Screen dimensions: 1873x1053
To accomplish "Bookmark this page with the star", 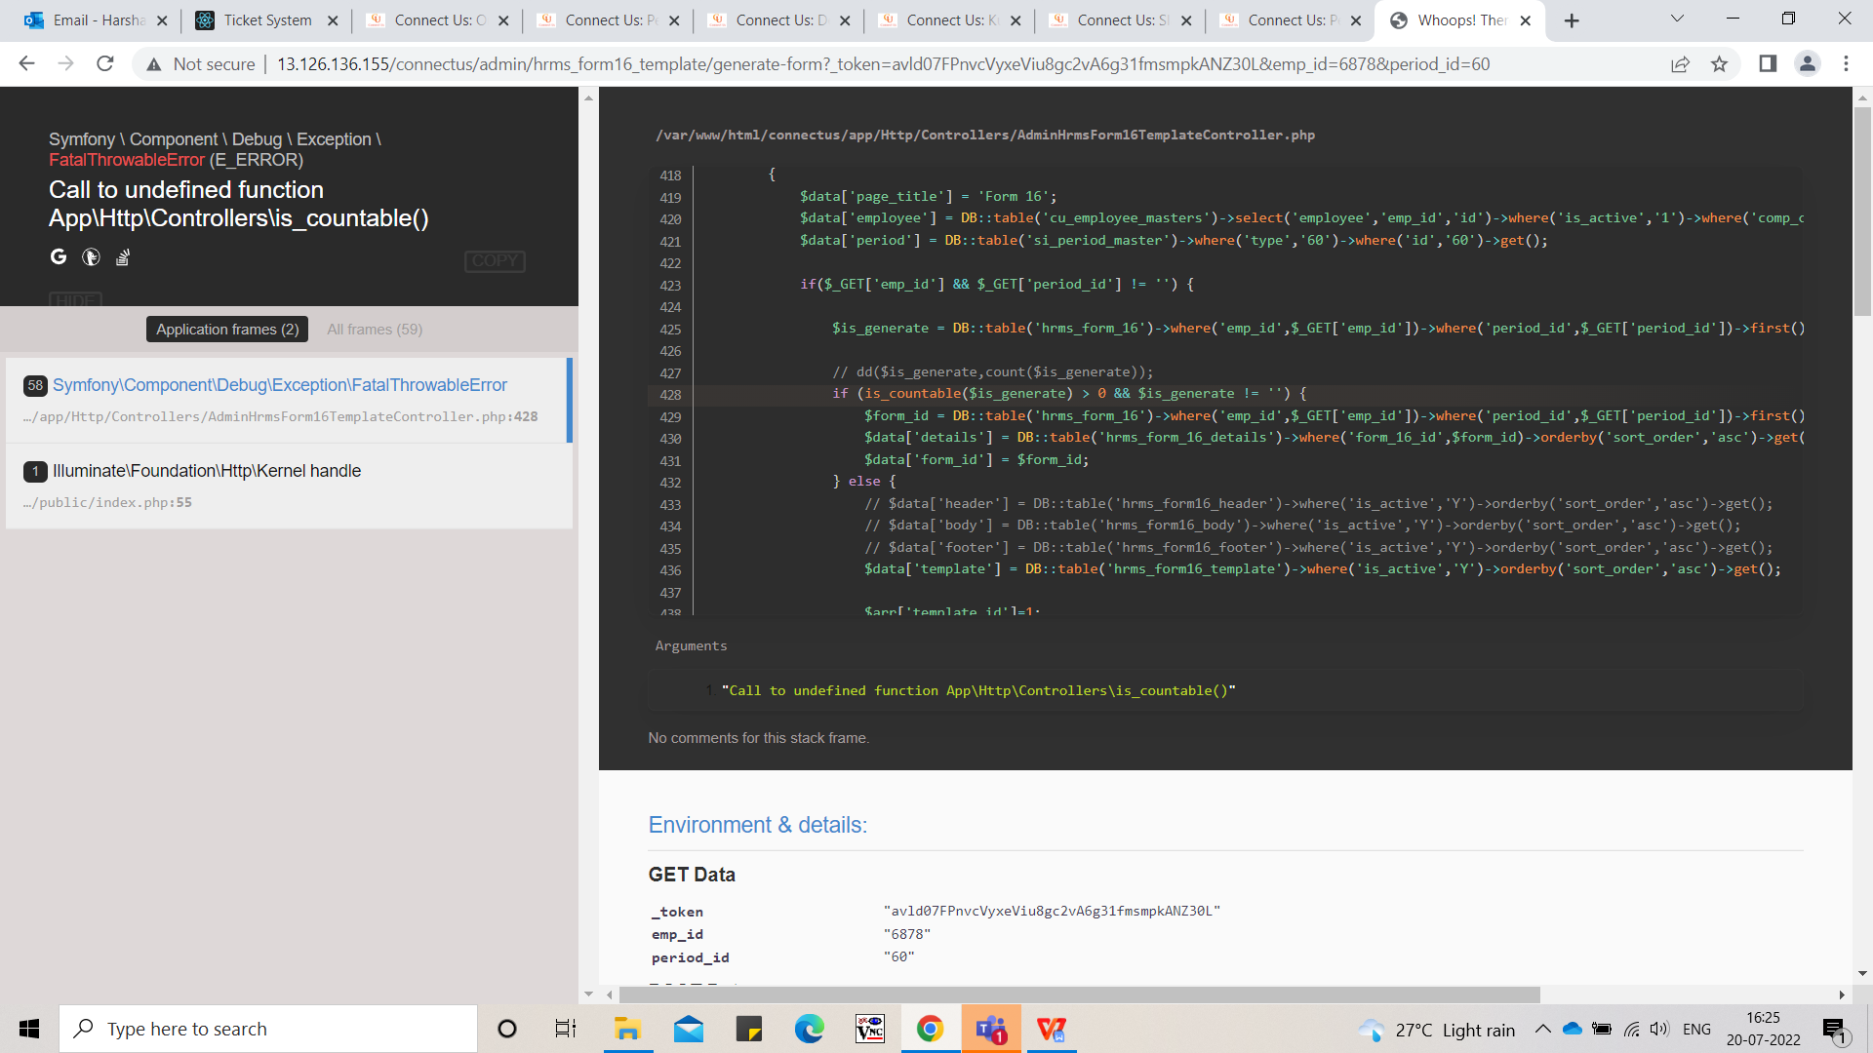I will (1719, 64).
